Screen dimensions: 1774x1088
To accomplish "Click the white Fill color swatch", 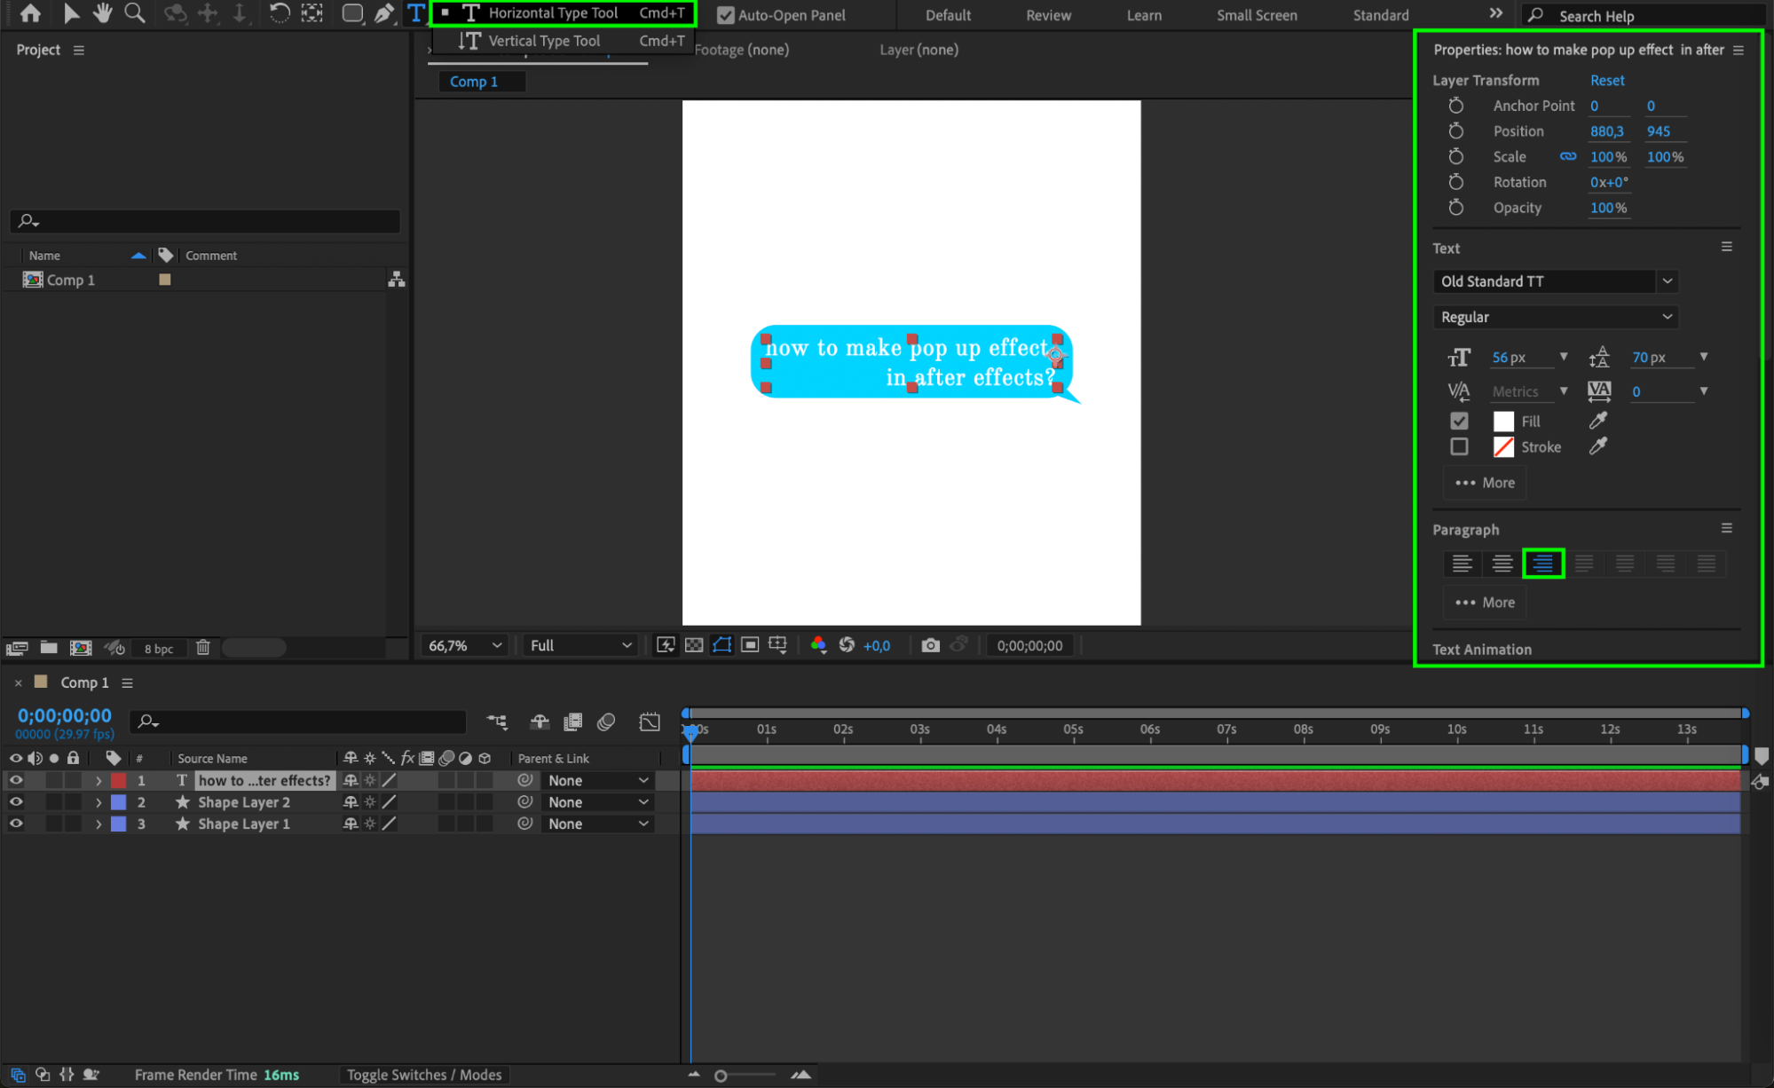I will point(1503,421).
